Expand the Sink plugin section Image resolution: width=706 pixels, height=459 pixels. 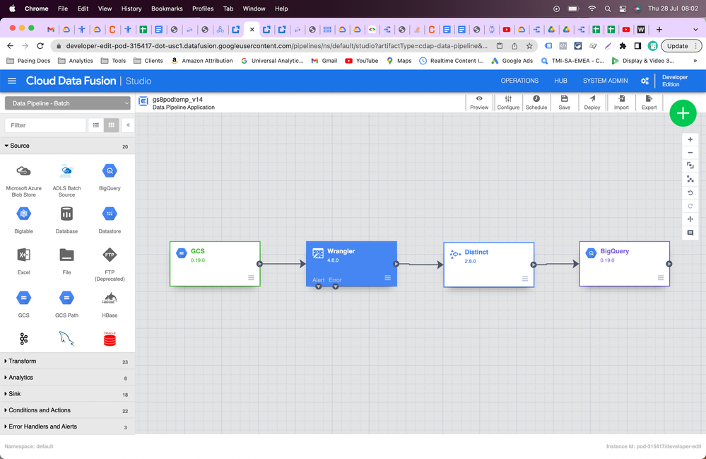coord(68,394)
